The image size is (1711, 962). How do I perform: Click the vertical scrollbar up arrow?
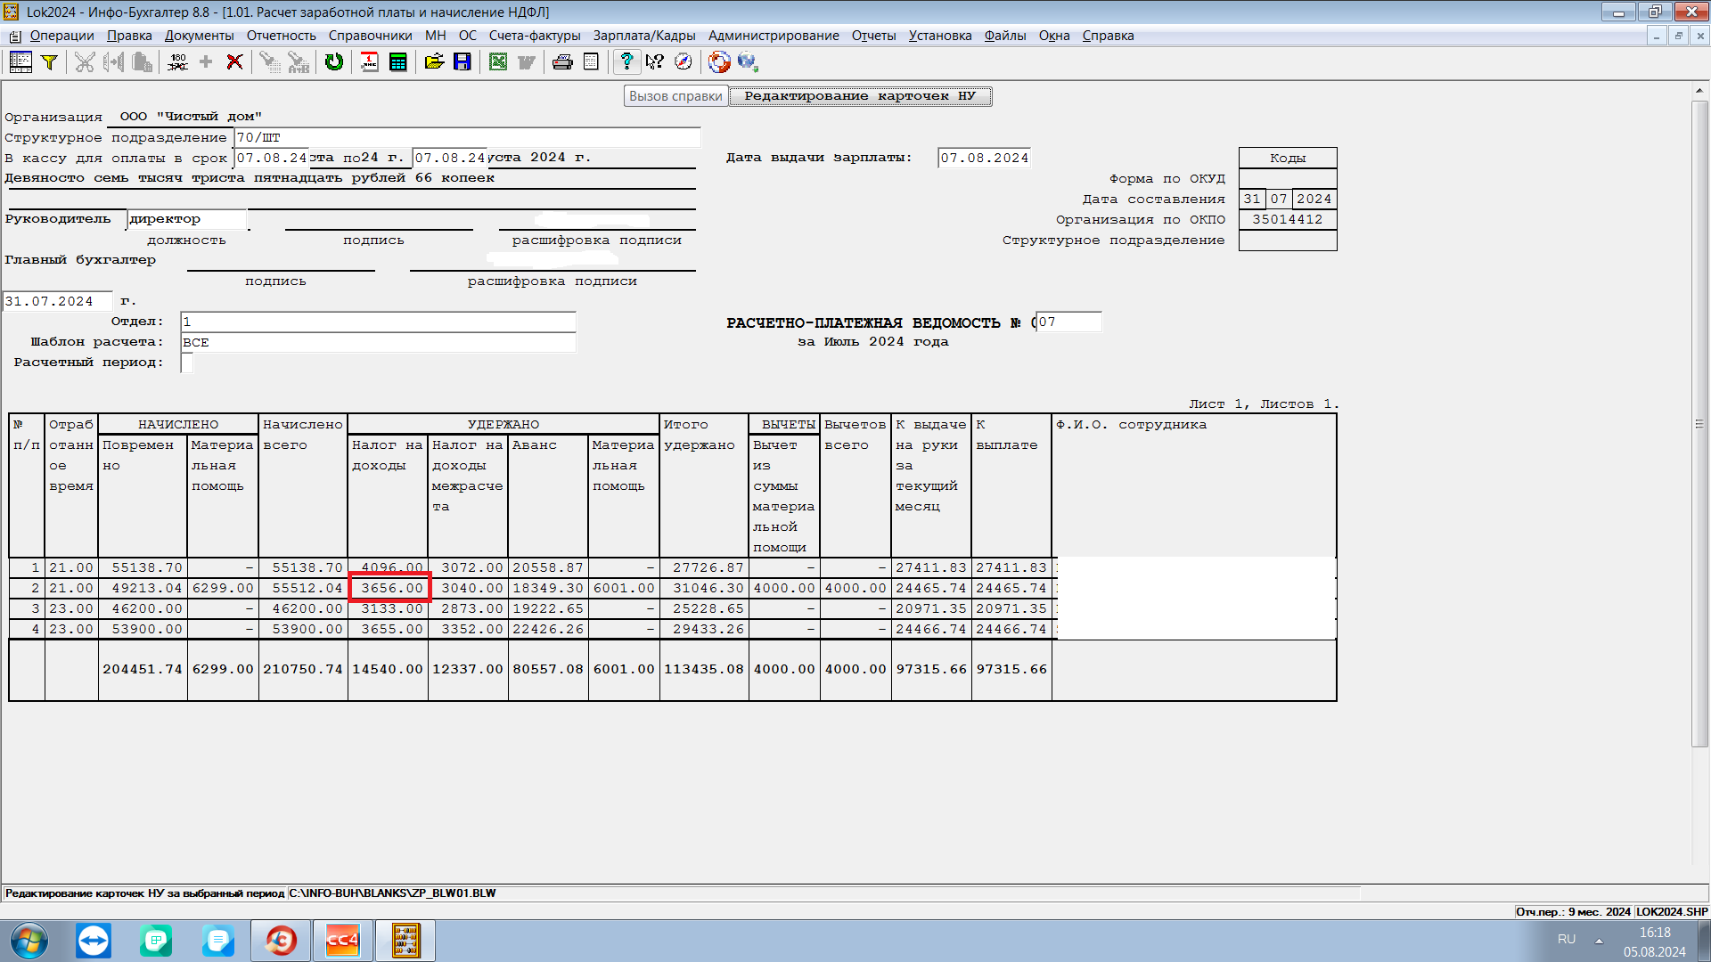point(1700,90)
